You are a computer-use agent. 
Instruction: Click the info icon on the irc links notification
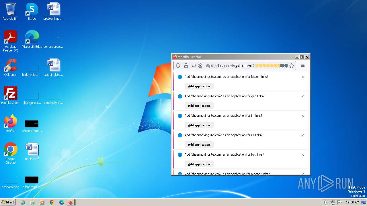pyautogui.click(x=180, y=135)
